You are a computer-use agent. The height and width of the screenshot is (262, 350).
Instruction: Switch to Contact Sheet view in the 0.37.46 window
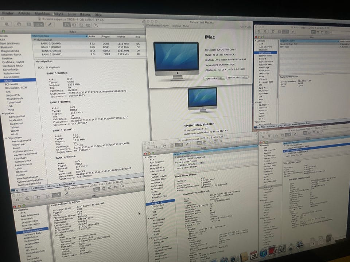[x=88, y=25]
